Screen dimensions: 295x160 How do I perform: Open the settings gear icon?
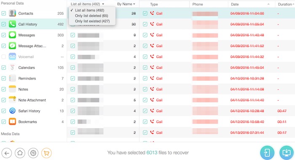point(33,153)
